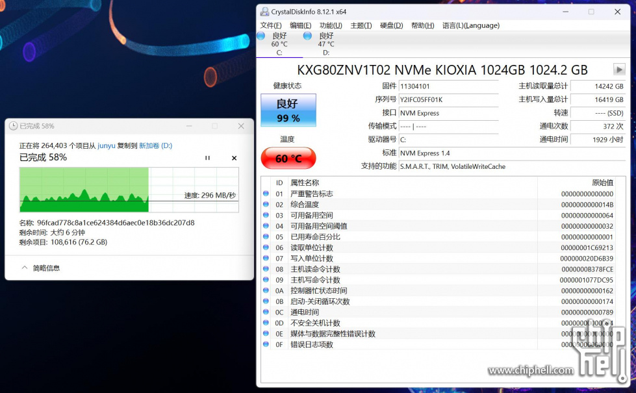The image size is (636, 393).
Task: Select raw value 00000001C69213
Action: click(587, 247)
